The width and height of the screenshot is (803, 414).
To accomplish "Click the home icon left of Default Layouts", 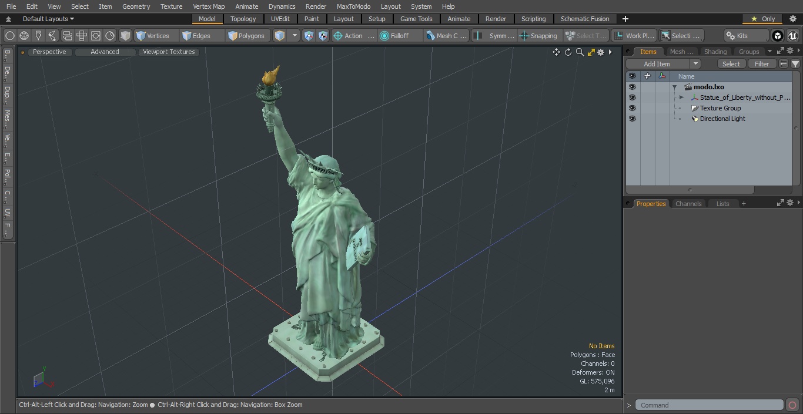I will [x=8, y=19].
